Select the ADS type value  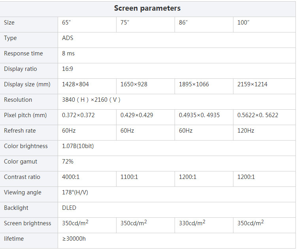pyautogui.click(x=68, y=38)
